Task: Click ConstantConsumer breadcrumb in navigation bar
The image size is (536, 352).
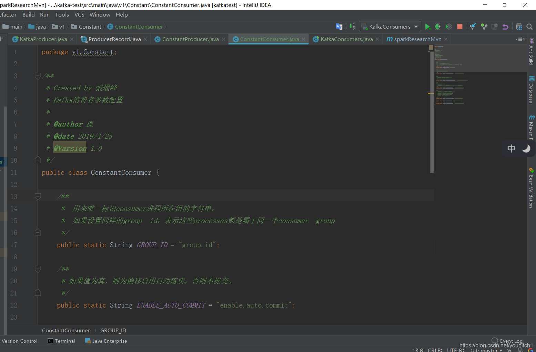Action: (135, 27)
